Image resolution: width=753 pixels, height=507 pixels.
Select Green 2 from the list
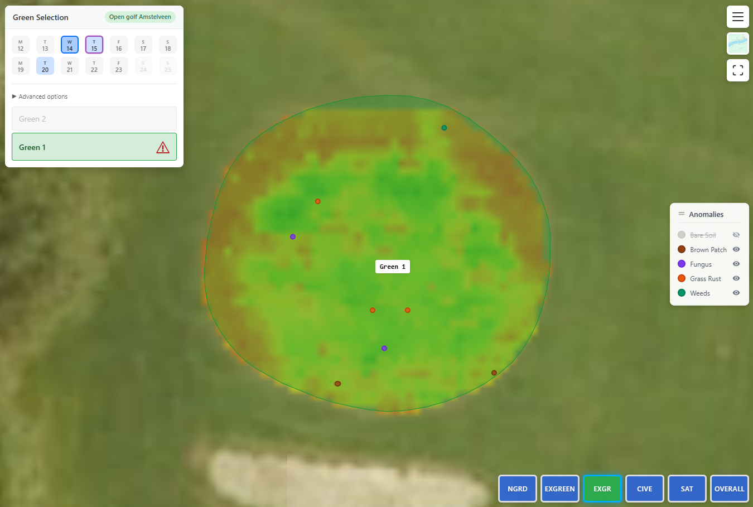94,118
